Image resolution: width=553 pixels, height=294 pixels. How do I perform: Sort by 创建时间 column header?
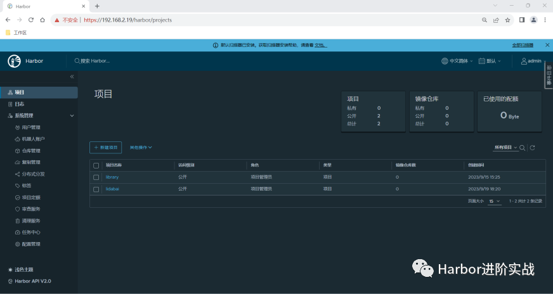pyautogui.click(x=476, y=165)
